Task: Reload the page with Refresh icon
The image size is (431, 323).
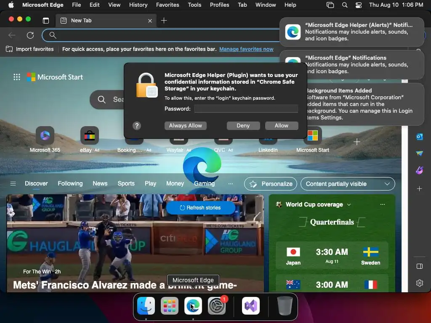Action: click(30, 35)
